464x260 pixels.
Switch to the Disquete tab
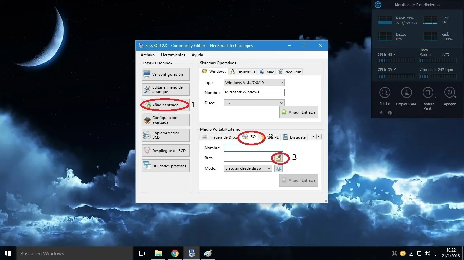(x=295, y=137)
